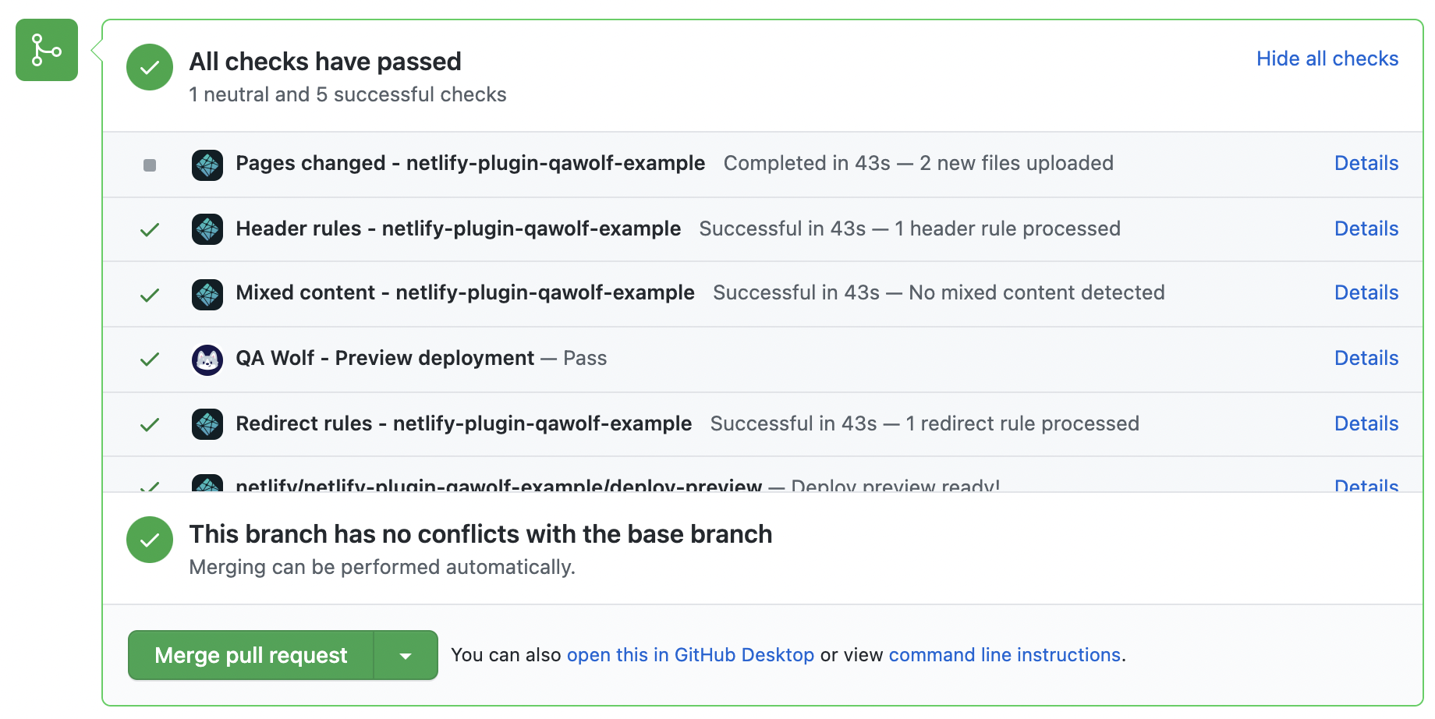1435x719 pixels.
Task: Click the Netlify icon on Header rules row
Action: coord(207,228)
